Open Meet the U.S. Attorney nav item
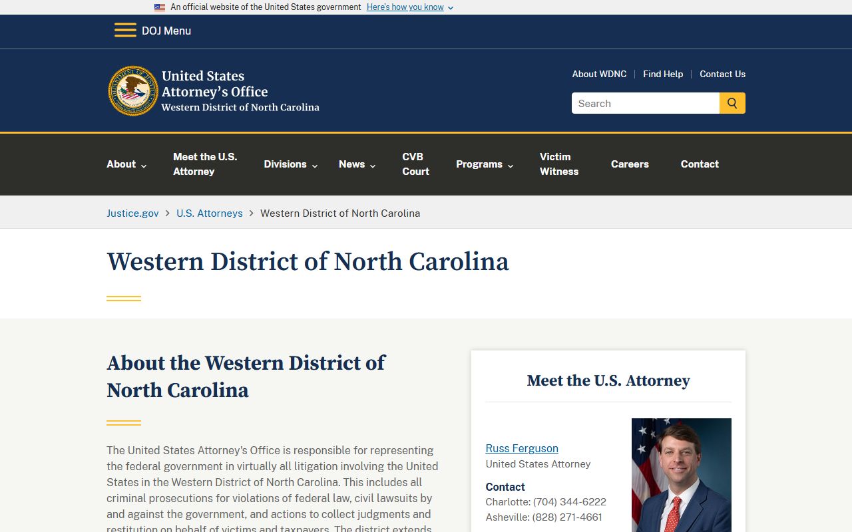 tap(205, 164)
